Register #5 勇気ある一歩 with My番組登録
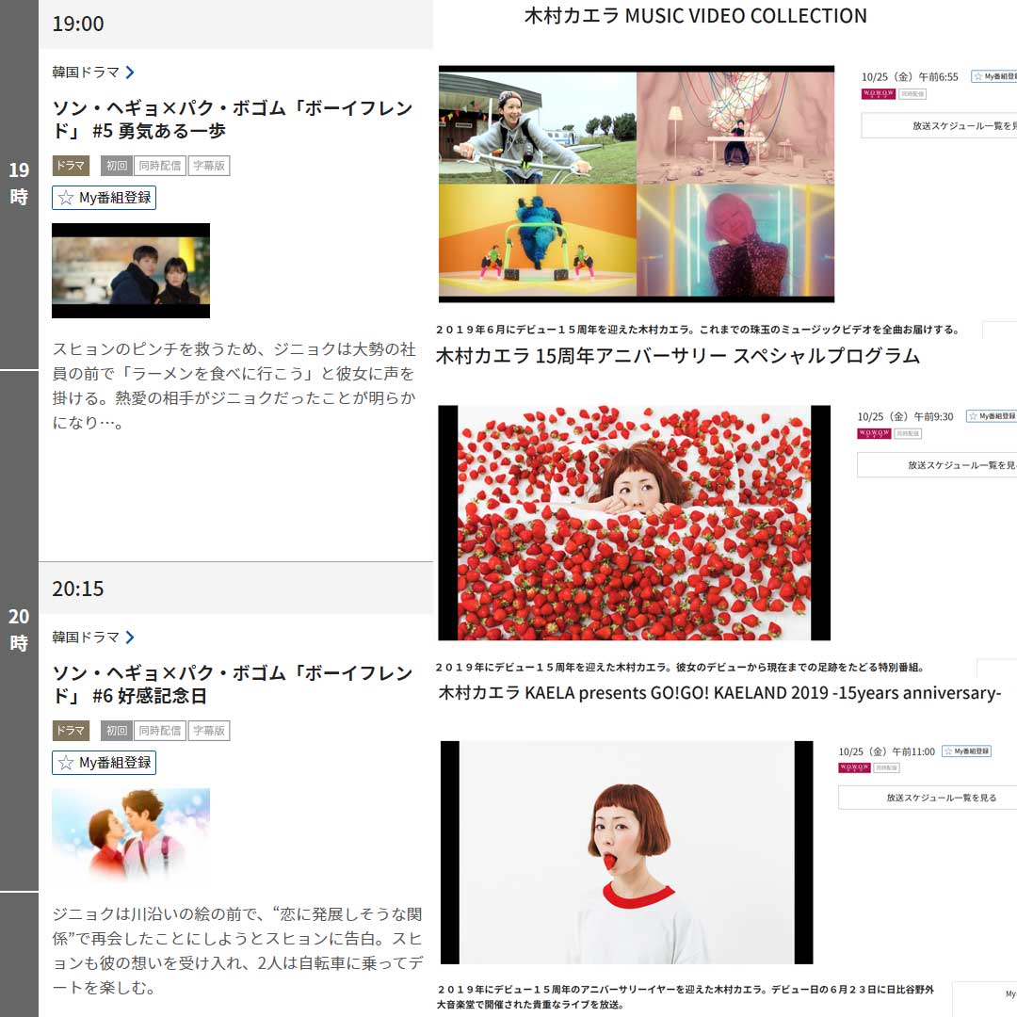Image resolution: width=1017 pixels, height=1017 pixels. pos(104,198)
